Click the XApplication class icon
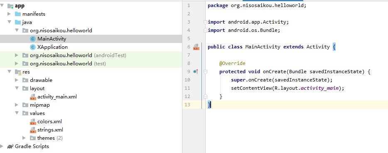The width and height of the screenshot is (388, 153). 33,47
